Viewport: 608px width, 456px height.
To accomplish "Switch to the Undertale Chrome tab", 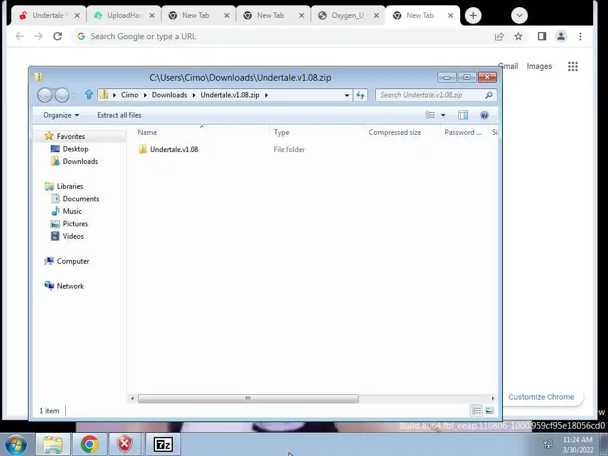I will tap(50, 15).
